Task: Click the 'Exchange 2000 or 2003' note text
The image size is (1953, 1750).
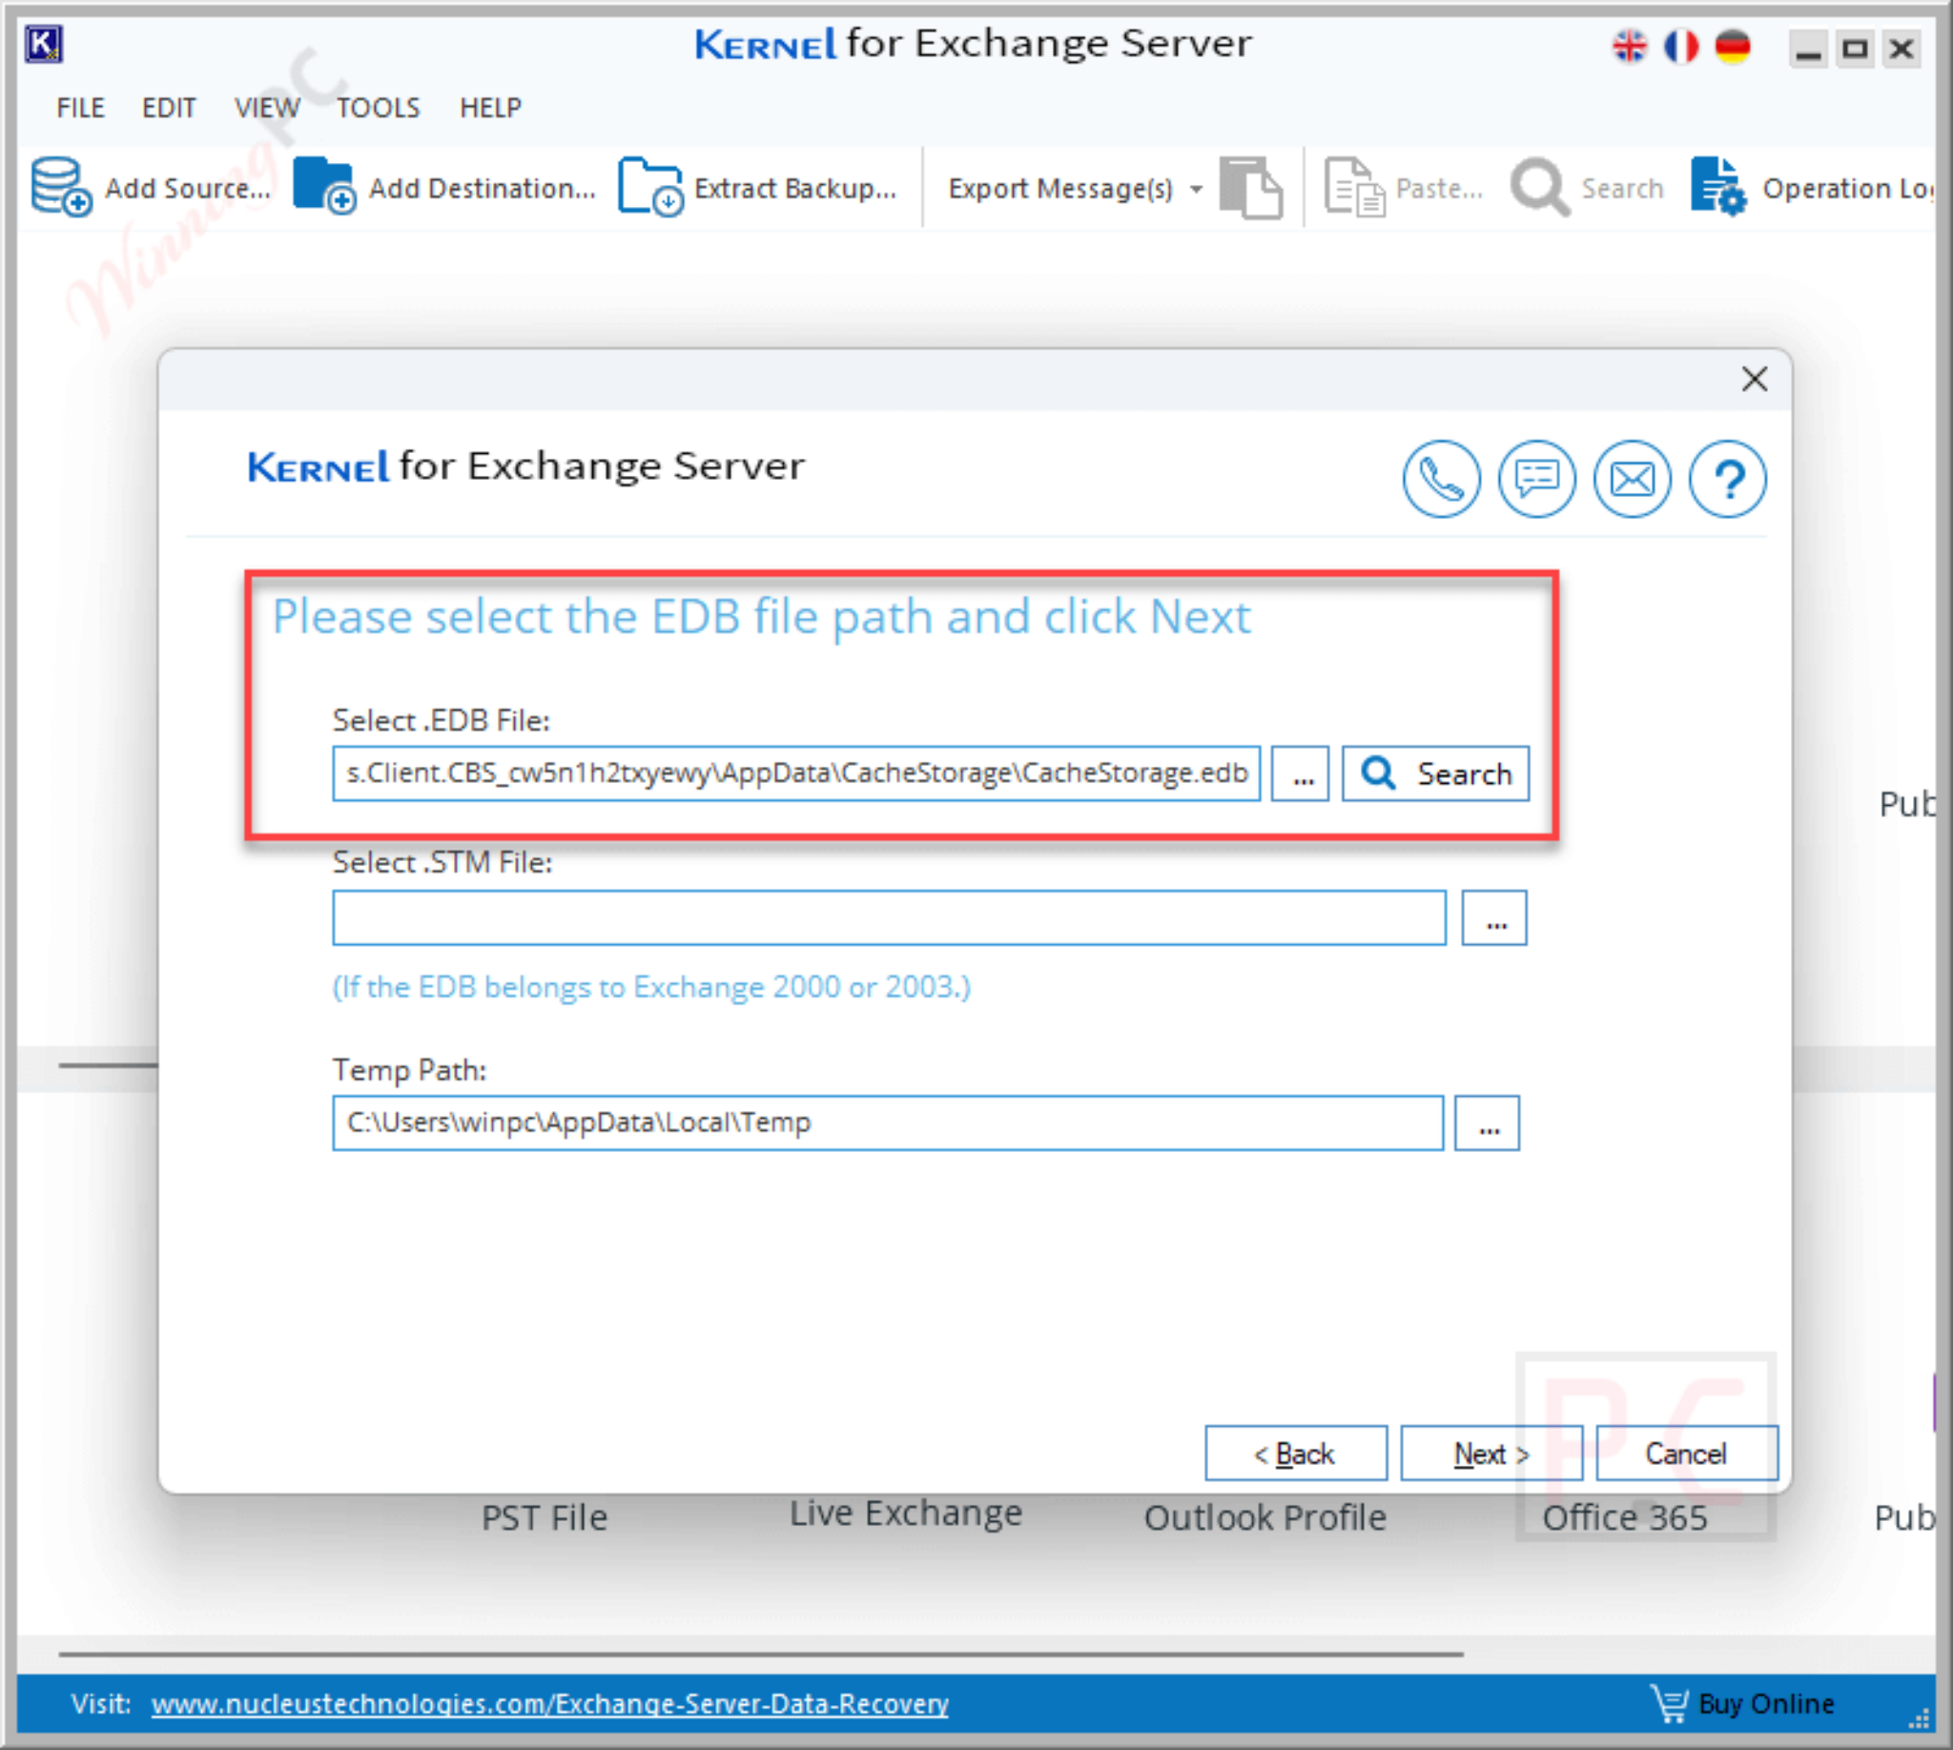Action: (651, 986)
